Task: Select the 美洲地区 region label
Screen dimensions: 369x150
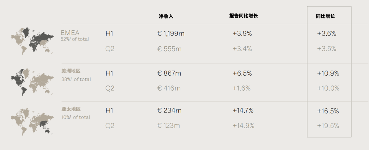Action: [71, 71]
